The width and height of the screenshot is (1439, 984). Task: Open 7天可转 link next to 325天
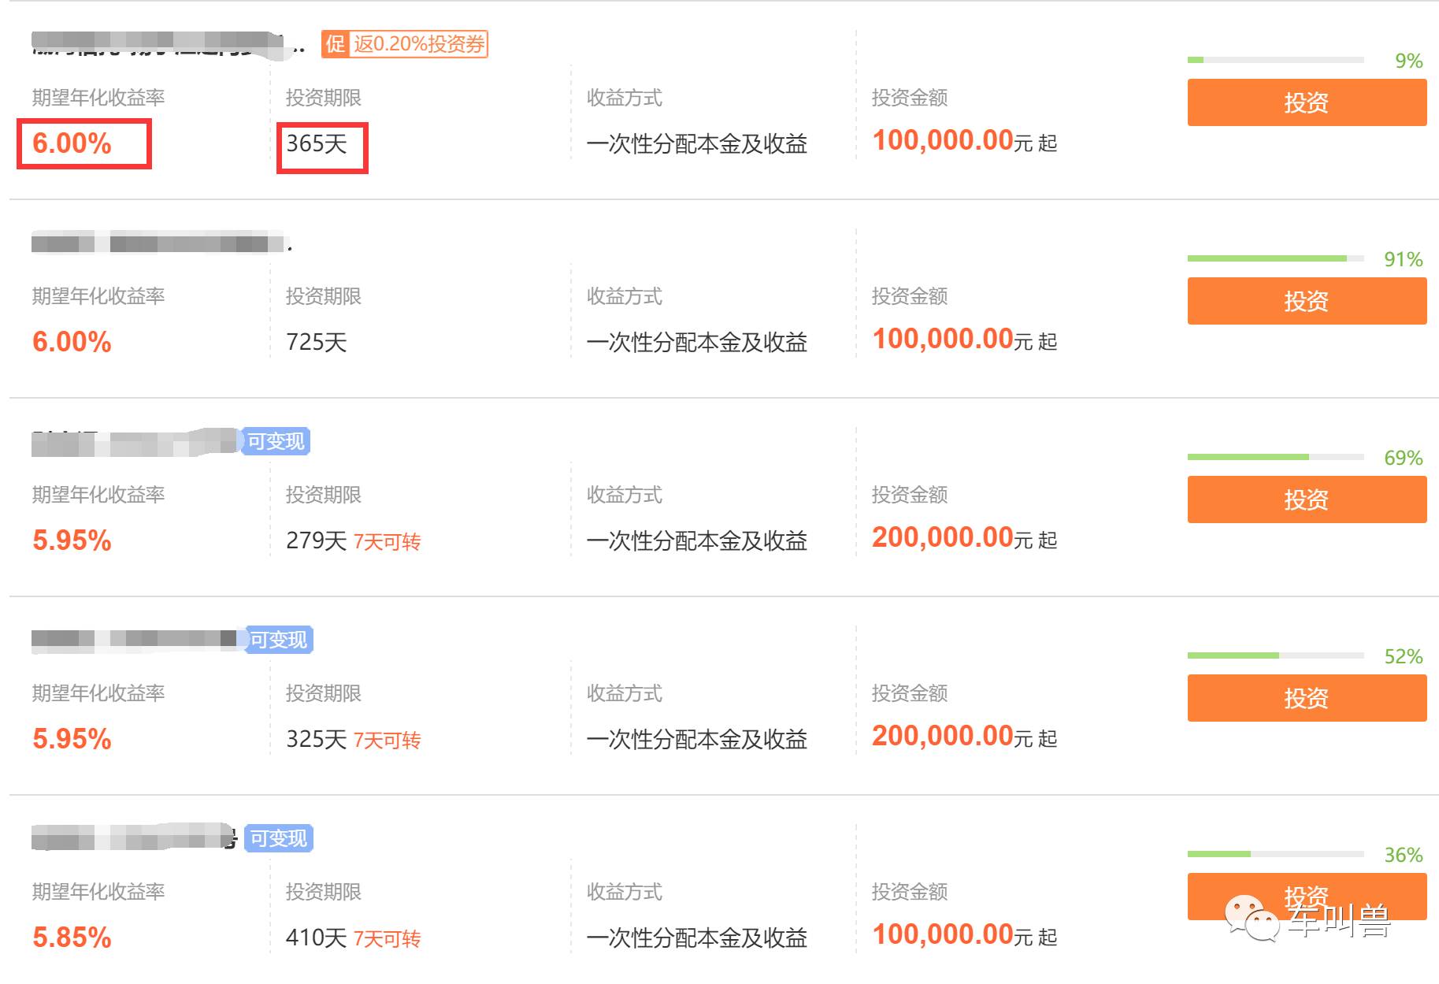pos(387,741)
